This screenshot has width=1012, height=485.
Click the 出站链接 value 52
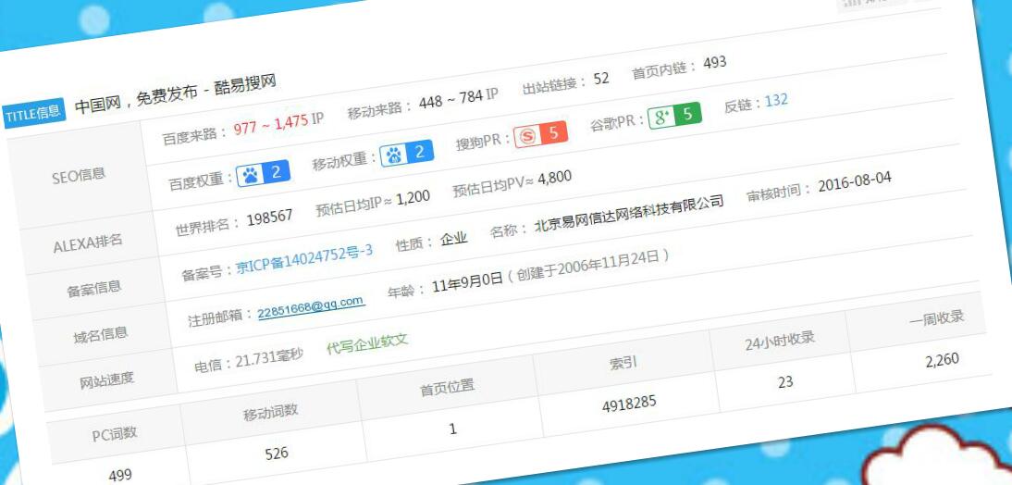[601, 79]
